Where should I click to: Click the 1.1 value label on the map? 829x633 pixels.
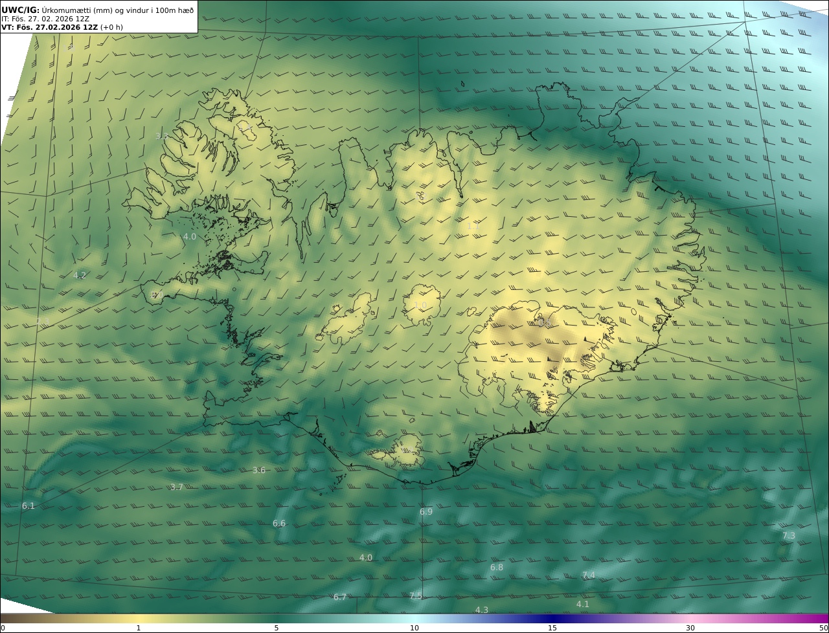tap(473, 226)
